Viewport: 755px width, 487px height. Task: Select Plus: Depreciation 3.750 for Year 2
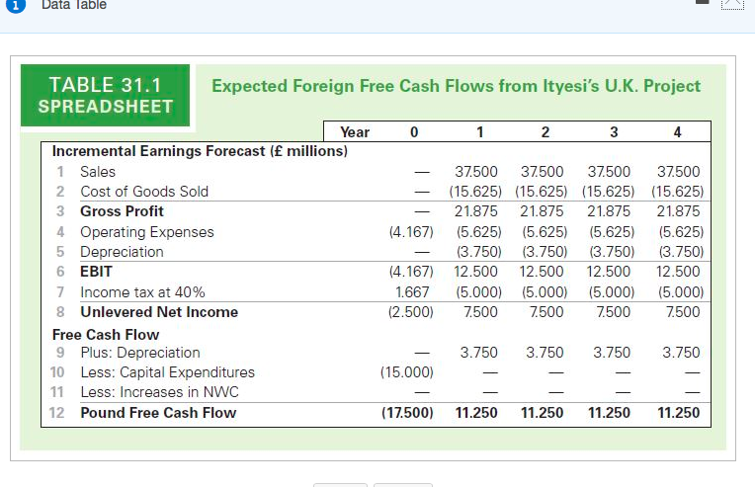tap(545, 353)
